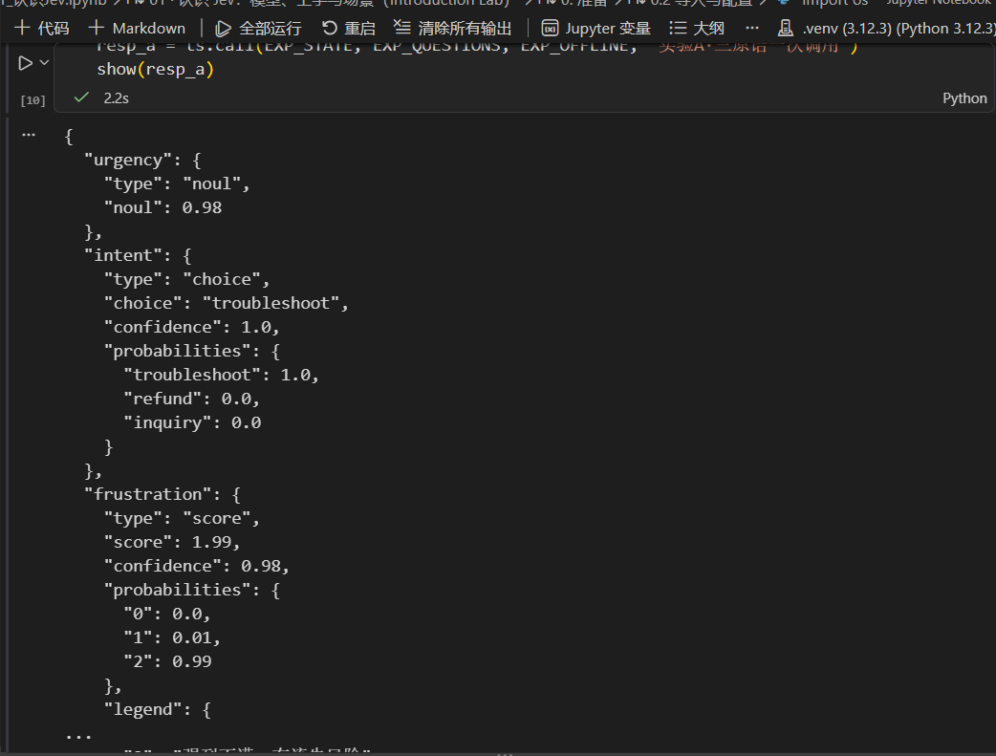The height and width of the screenshot is (756, 996).
Task: Click the "0": 0.0 probability line
Action: point(167,614)
